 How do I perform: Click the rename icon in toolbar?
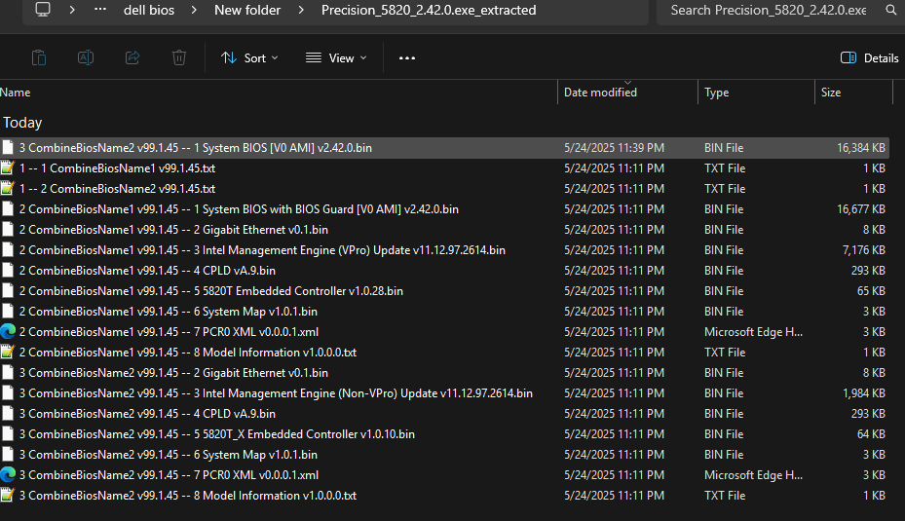[x=86, y=57]
